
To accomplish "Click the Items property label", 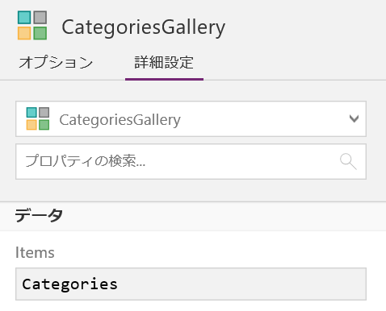I will click(35, 253).
